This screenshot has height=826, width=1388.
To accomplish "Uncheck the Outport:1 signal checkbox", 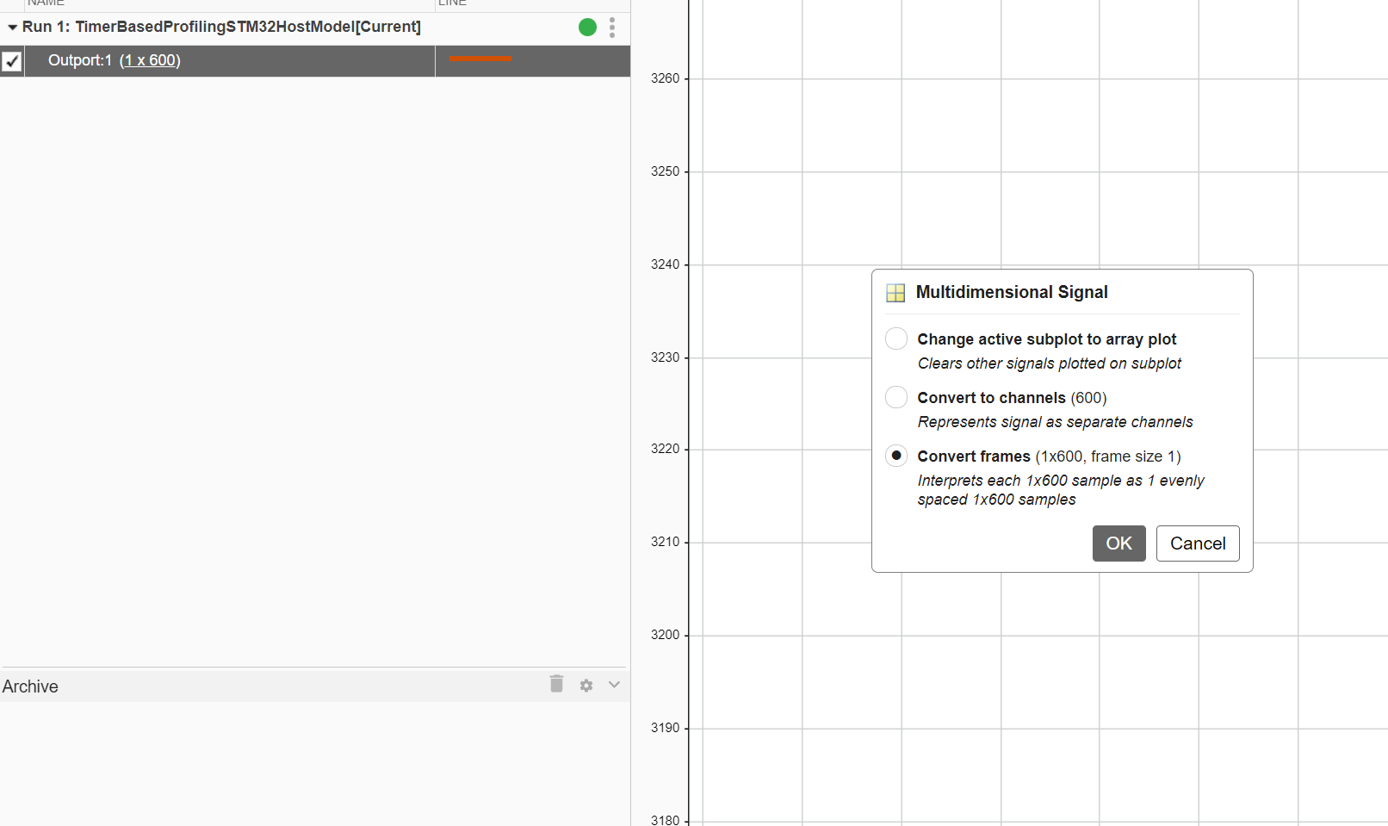I will [x=12, y=61].
